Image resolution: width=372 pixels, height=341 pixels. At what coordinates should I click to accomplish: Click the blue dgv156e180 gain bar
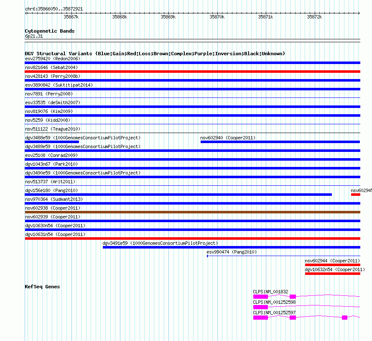178,195
